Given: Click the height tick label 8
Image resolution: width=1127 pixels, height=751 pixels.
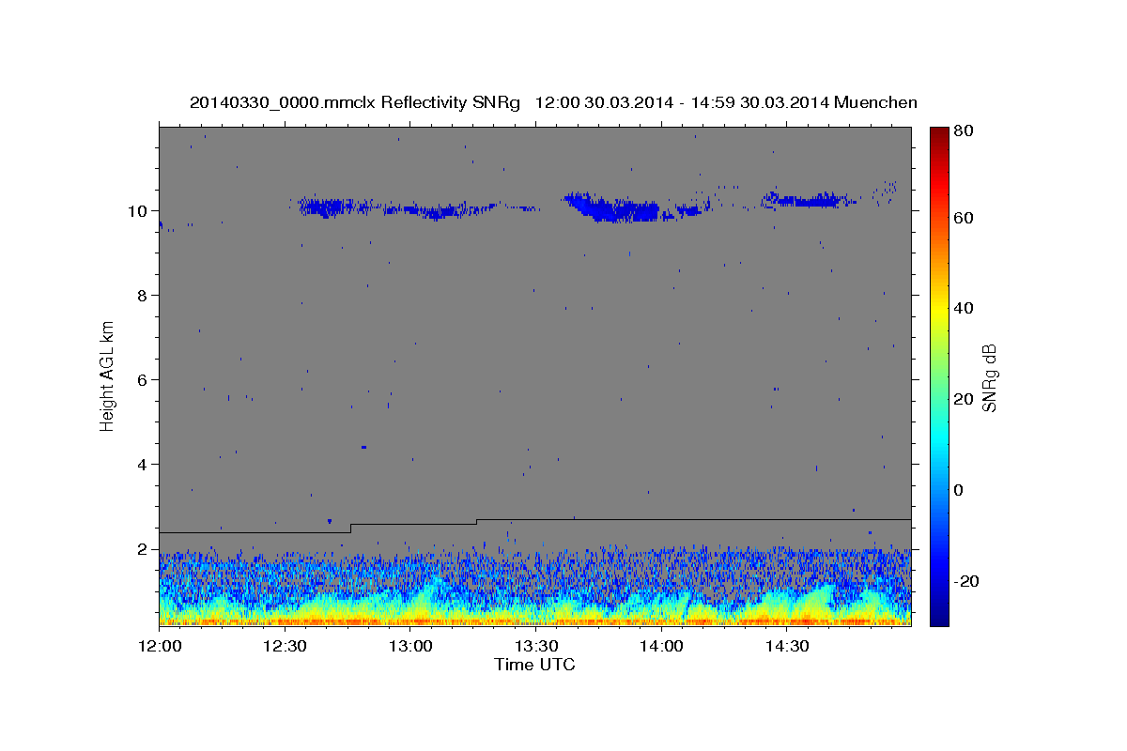Looking at the screenshot, I should tap(142, 295).
